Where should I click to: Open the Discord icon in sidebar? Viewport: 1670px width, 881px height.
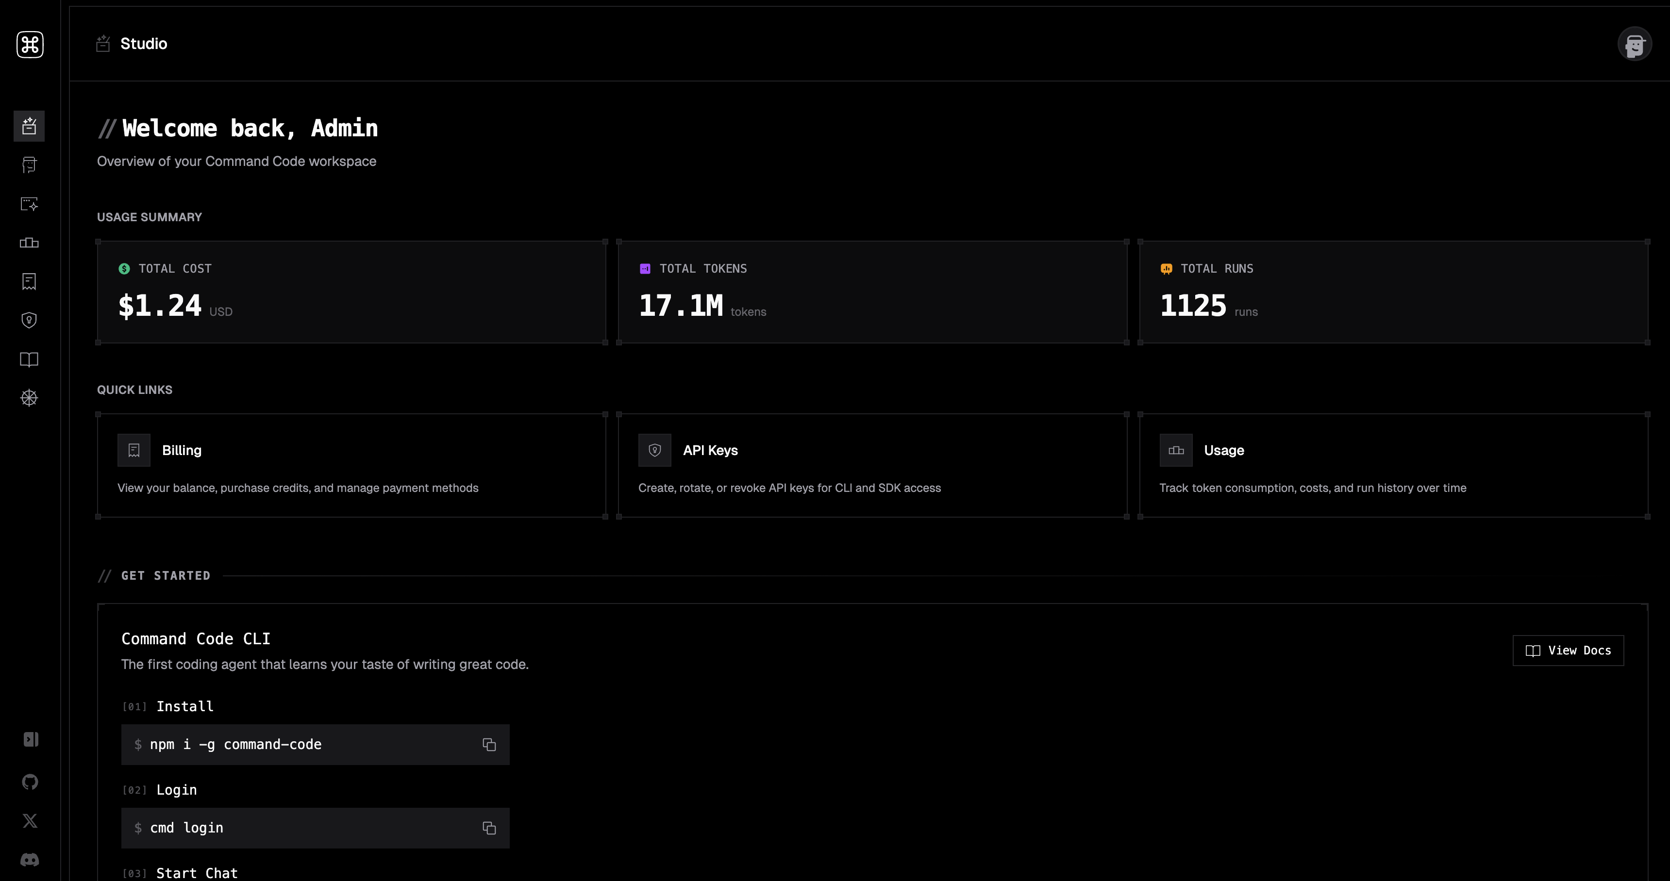click(x=30, y=860)
